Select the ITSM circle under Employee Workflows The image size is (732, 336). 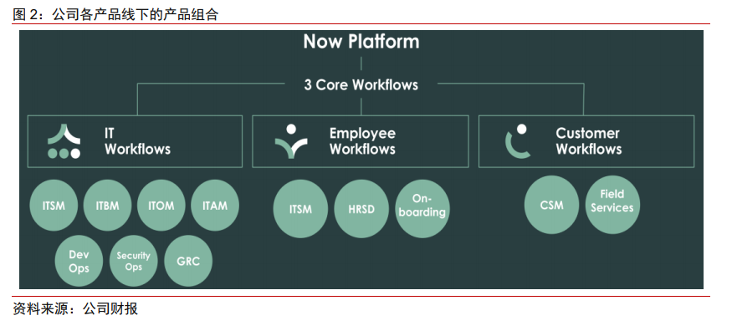[300, 209]
